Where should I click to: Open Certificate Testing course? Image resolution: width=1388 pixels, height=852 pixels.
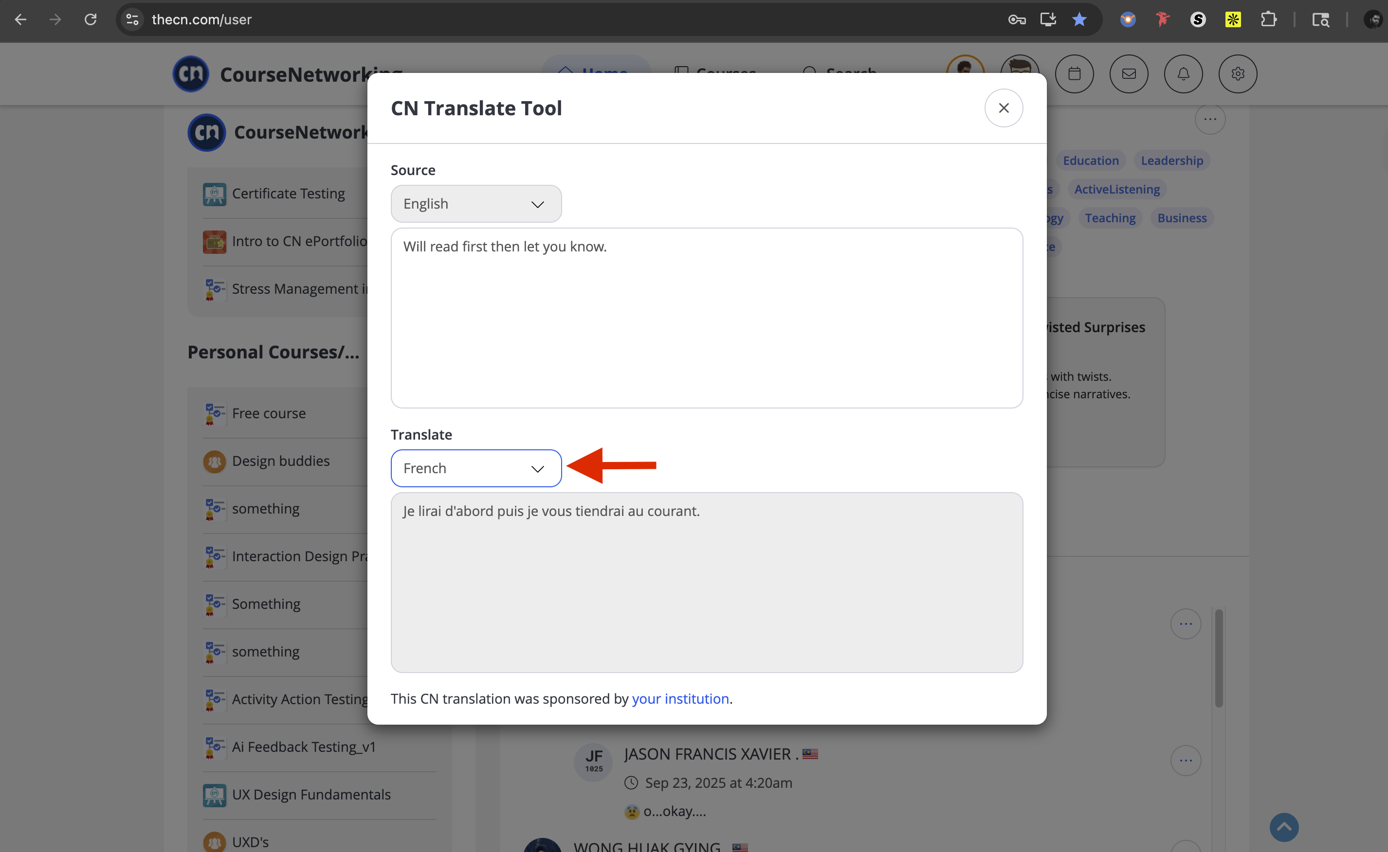(x=288, y=193)
